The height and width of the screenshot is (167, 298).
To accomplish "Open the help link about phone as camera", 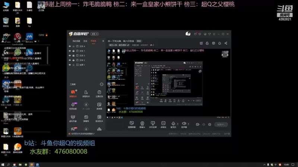I will pos(83,134).
